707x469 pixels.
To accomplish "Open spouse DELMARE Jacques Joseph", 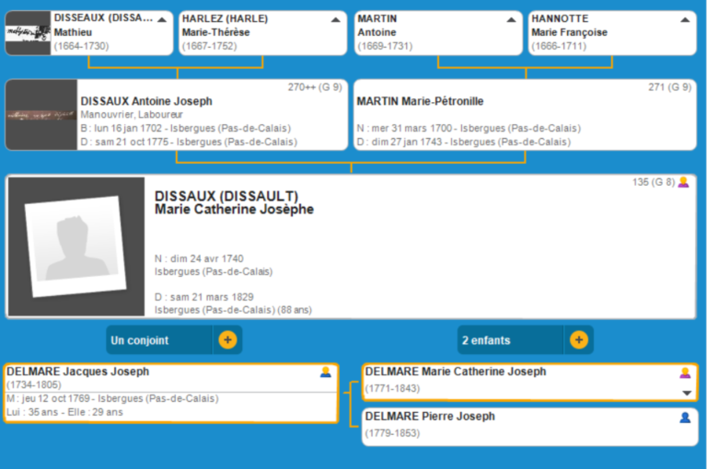I will pyautogui.click(x=78, y=372).
